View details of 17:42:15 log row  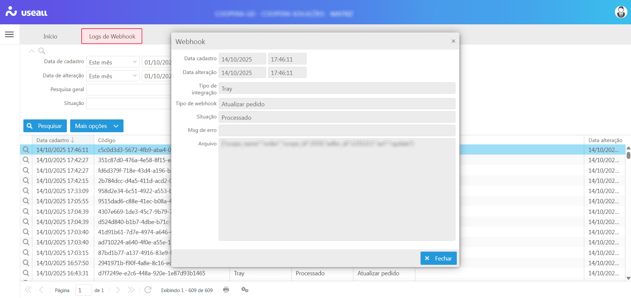[x=26, y=181]
